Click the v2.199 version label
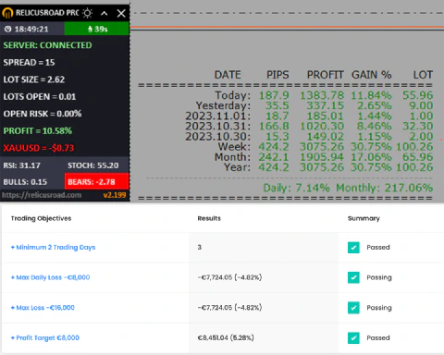 coord(115,195)
